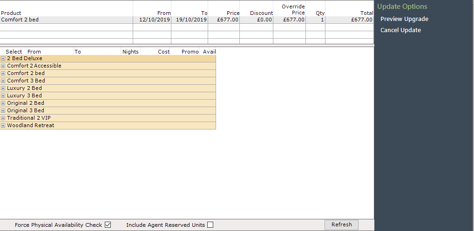The height and width of the screenshot is (231, 474).
Task: Expand the Comfort 3 Bed row
Action: coord(3,81)
